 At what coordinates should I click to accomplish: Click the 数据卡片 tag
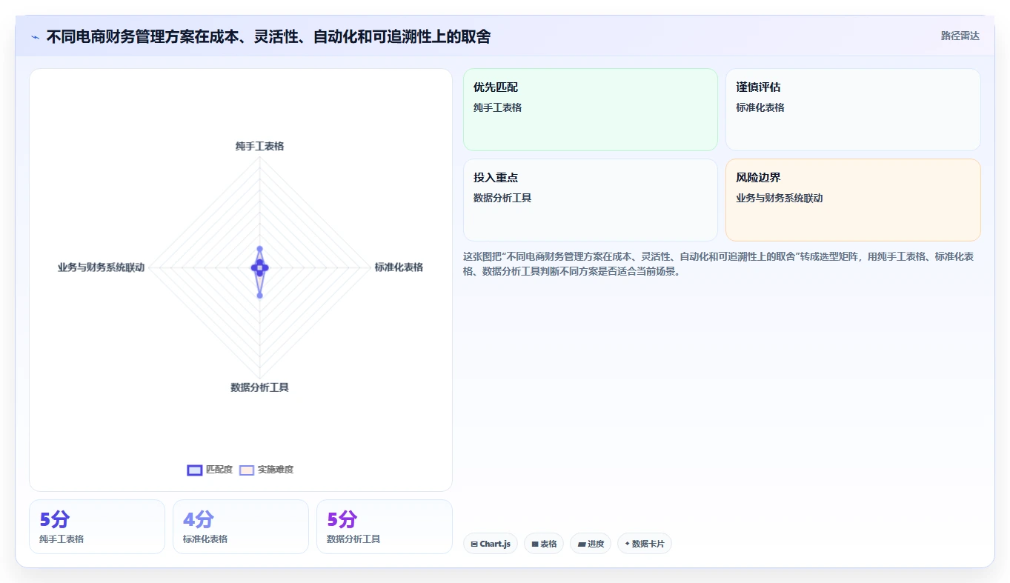click(645, 544)
